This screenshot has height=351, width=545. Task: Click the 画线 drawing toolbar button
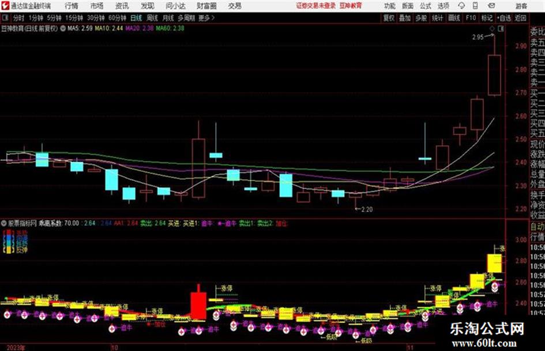click(453, 18)
